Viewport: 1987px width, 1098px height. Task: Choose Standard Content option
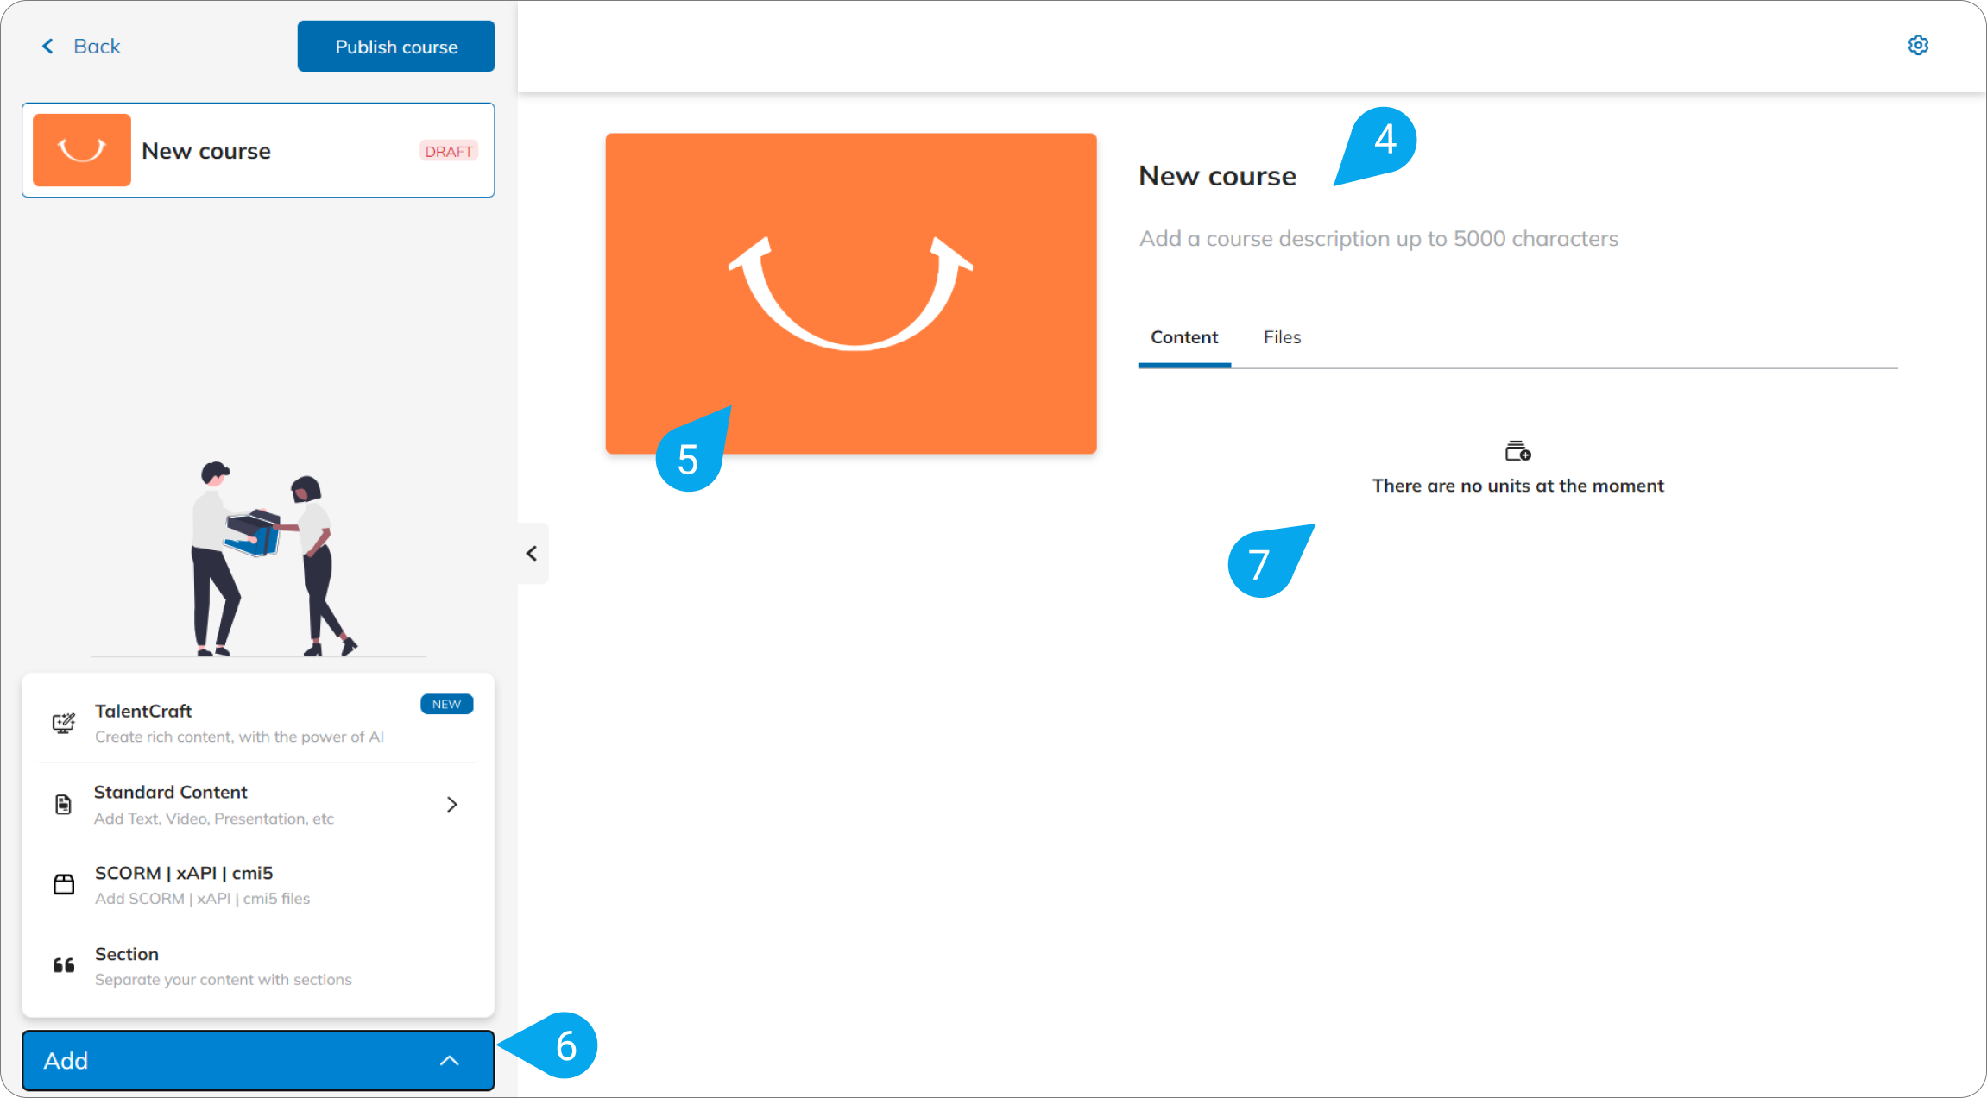(x=258, y=805)
